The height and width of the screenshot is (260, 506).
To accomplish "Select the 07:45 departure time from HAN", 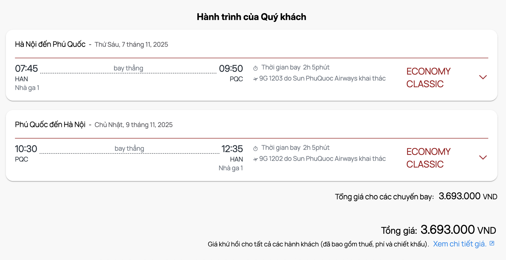I will (x=26, y=68).
